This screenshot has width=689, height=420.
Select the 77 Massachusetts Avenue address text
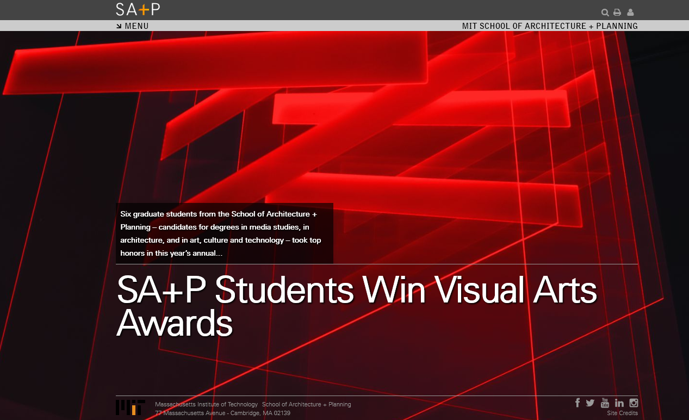pyautogui.click(x=222, y=413)
